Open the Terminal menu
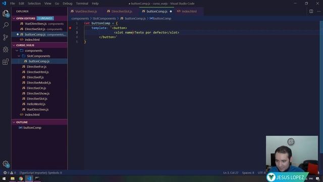This screenshot has height=182, width=323. click(x=82, y=4)
